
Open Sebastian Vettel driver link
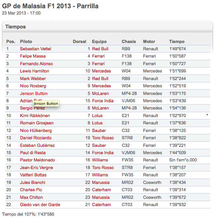pos(35,49)
